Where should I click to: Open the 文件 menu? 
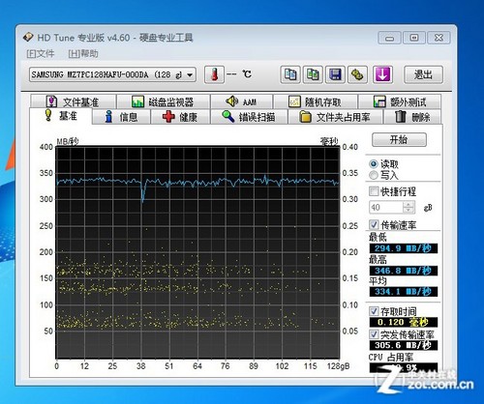[41, 54]
